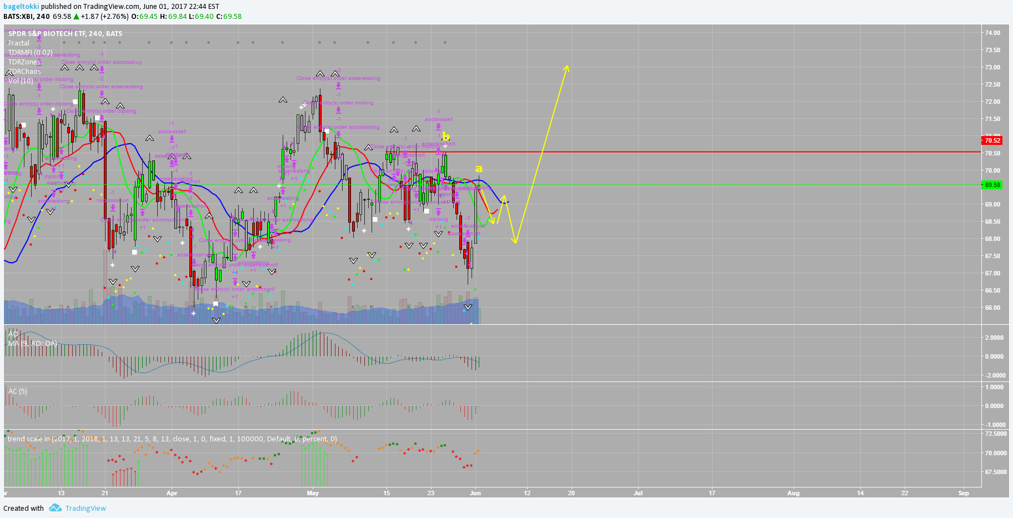Image resolution: width=1013 pixels, height=518 pixels.
Task: Select the AO oscillator pane label
Action: [x=13, y=334]
